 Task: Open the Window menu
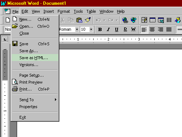pos(106,11)
